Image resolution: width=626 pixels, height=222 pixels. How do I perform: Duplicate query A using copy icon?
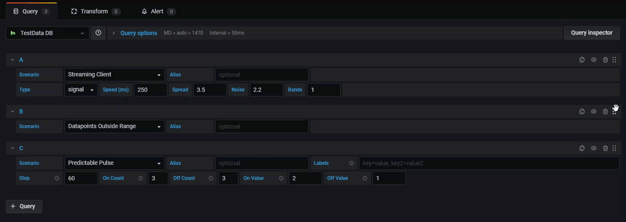(x=582, y=60)
